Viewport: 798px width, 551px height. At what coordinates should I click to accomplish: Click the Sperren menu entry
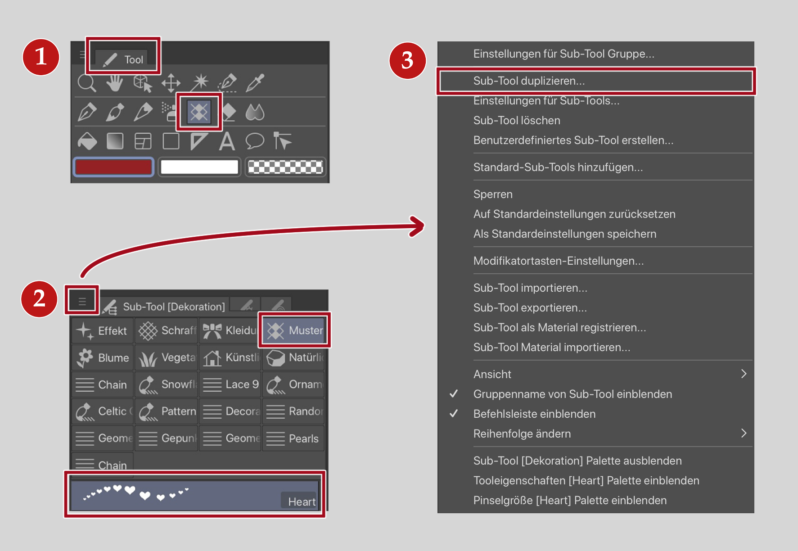(595, 194)
